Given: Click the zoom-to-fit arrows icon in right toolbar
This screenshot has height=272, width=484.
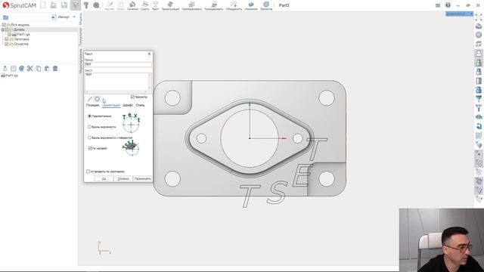Looking at the screenshot, I should click(479, 17).
